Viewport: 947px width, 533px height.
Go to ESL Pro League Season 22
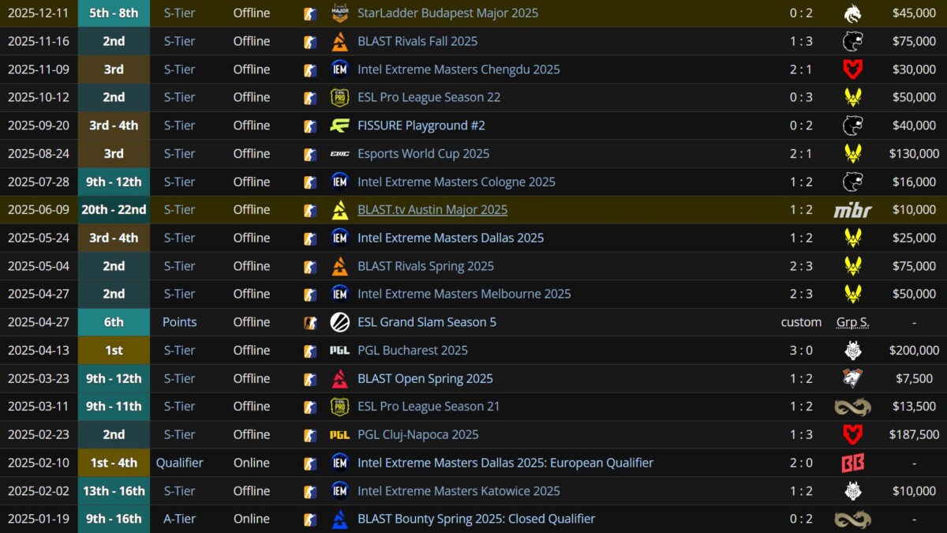[x=429, y=98]
